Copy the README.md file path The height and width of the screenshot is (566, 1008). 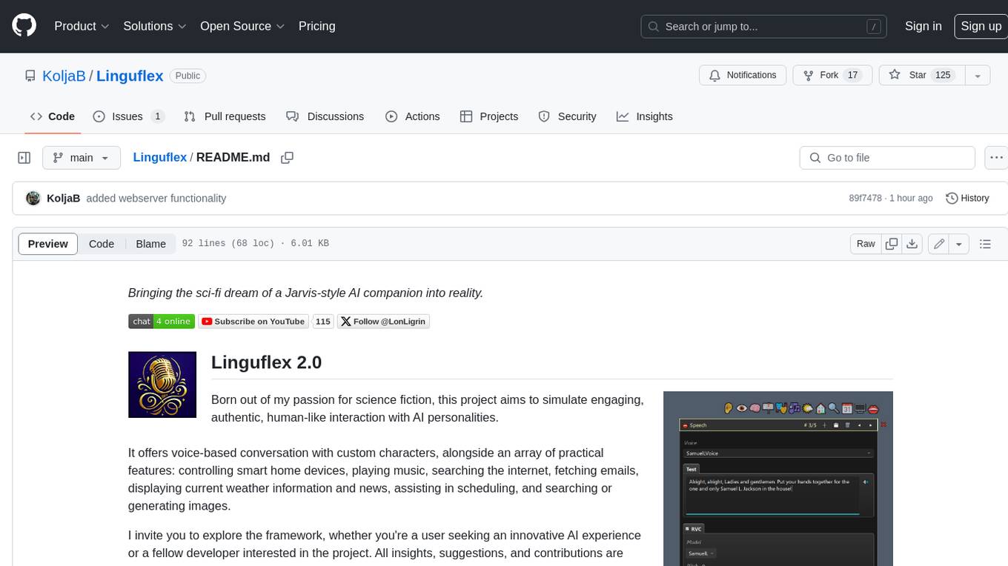287,158
